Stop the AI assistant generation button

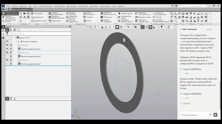215,115
